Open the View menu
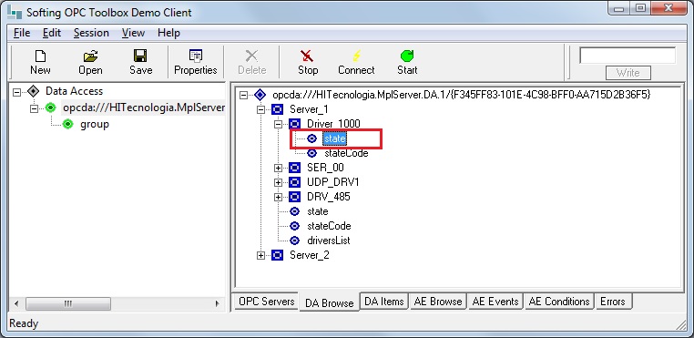Image resolution: width=694 pixels, height=338 pixels. click(x=133, y=33)
